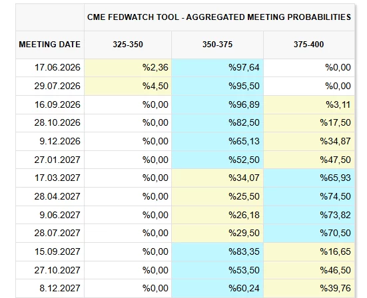This screenshot has width=367, height=298.
Task: Select the 28.04.2027 meeting date
Action: click(50, 197)
